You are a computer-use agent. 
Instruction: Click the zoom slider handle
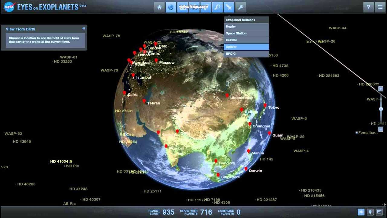[x=381, y=109]
